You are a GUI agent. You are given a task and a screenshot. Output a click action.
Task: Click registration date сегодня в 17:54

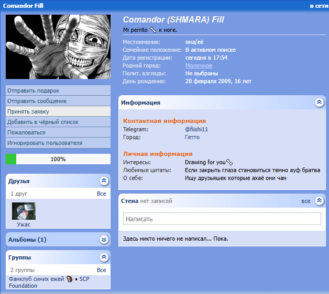coord(206,58)
